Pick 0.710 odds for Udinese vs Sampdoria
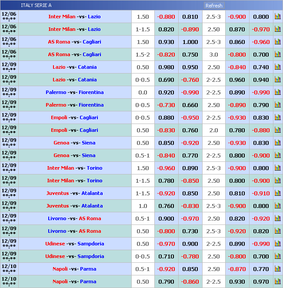The height and width of the screenshot is (288, 283). click(x=166, y=257)
